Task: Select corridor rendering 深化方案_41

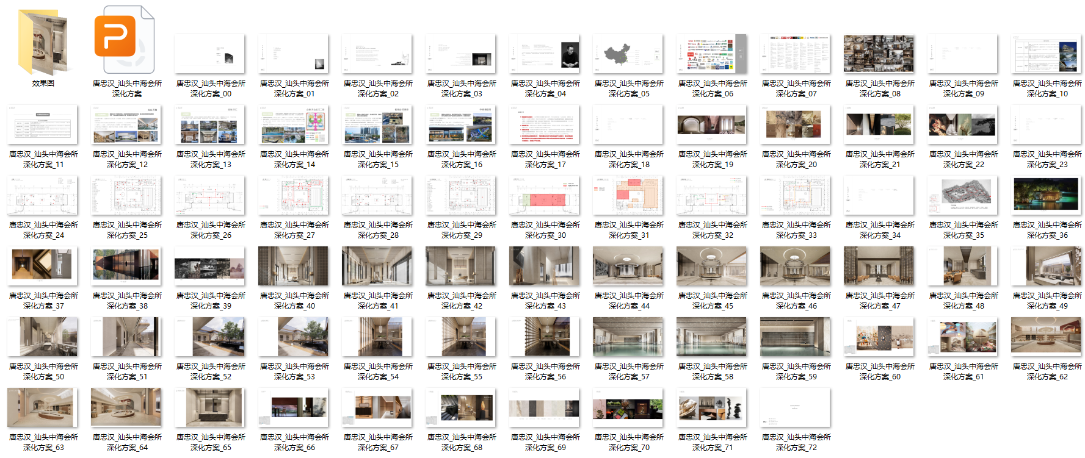Action: [377, 267]
